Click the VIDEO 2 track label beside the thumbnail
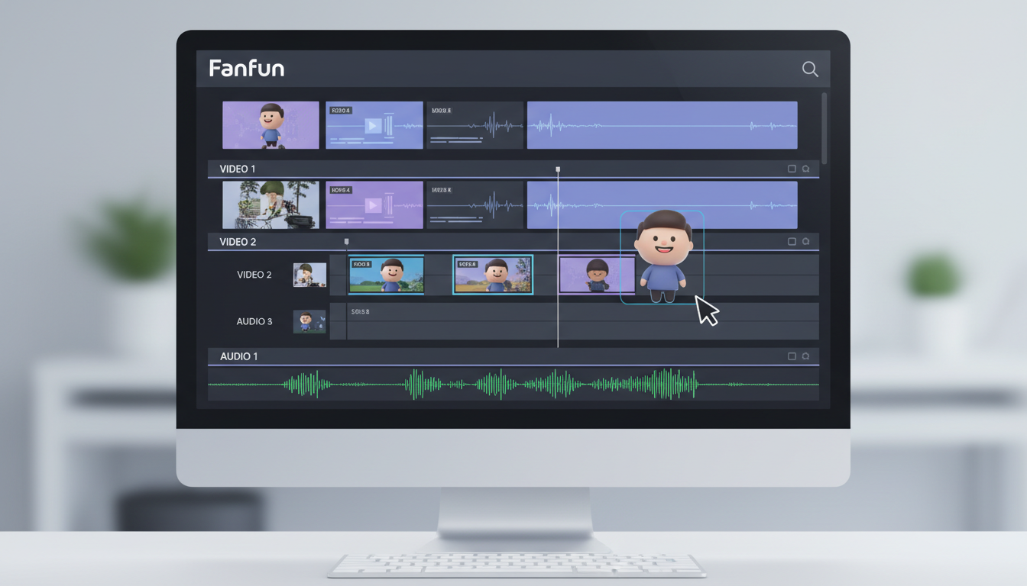 coord(254,275)
